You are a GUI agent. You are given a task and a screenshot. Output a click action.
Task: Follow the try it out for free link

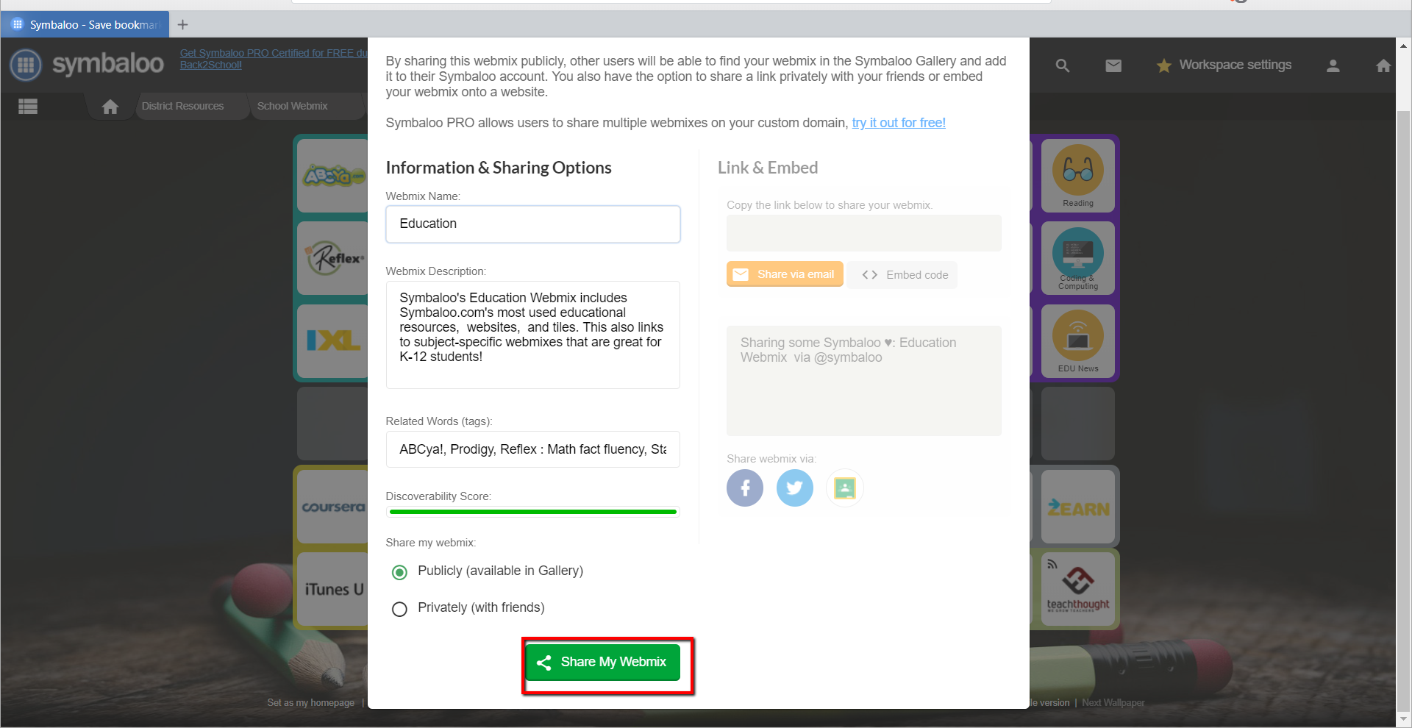click(899, 123)
